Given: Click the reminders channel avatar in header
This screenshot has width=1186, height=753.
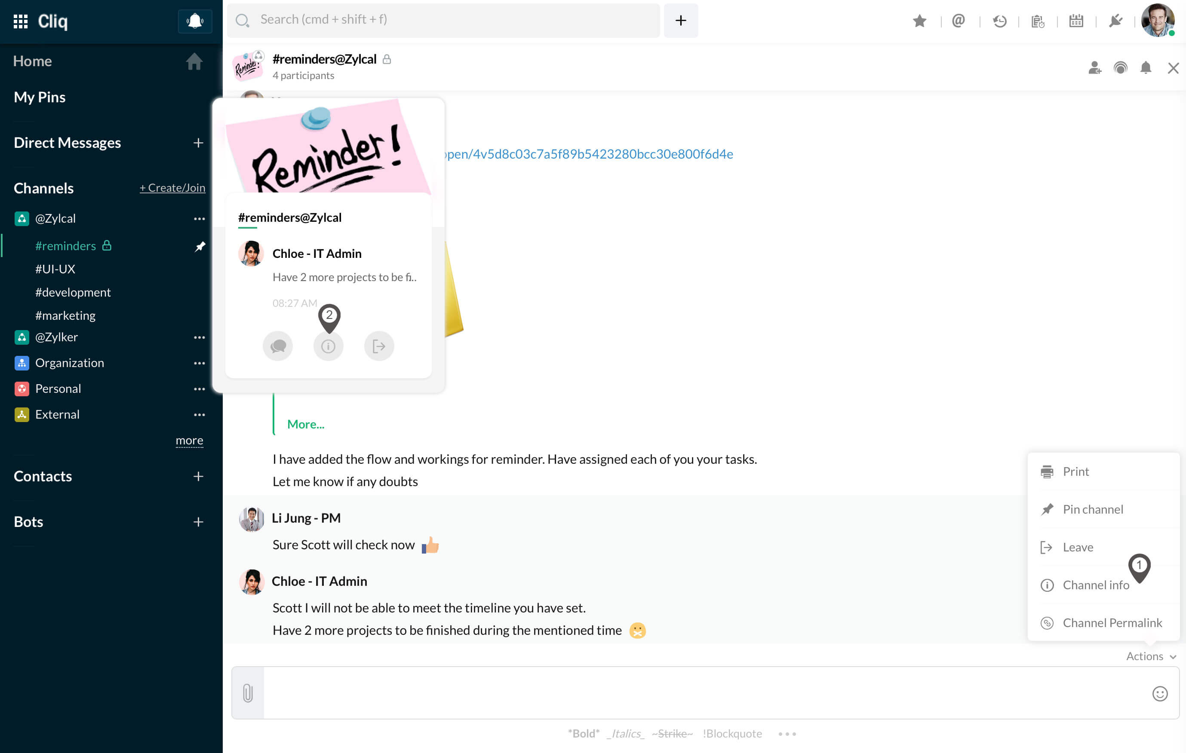Looking at the screenshot, I should coord(248,67).
